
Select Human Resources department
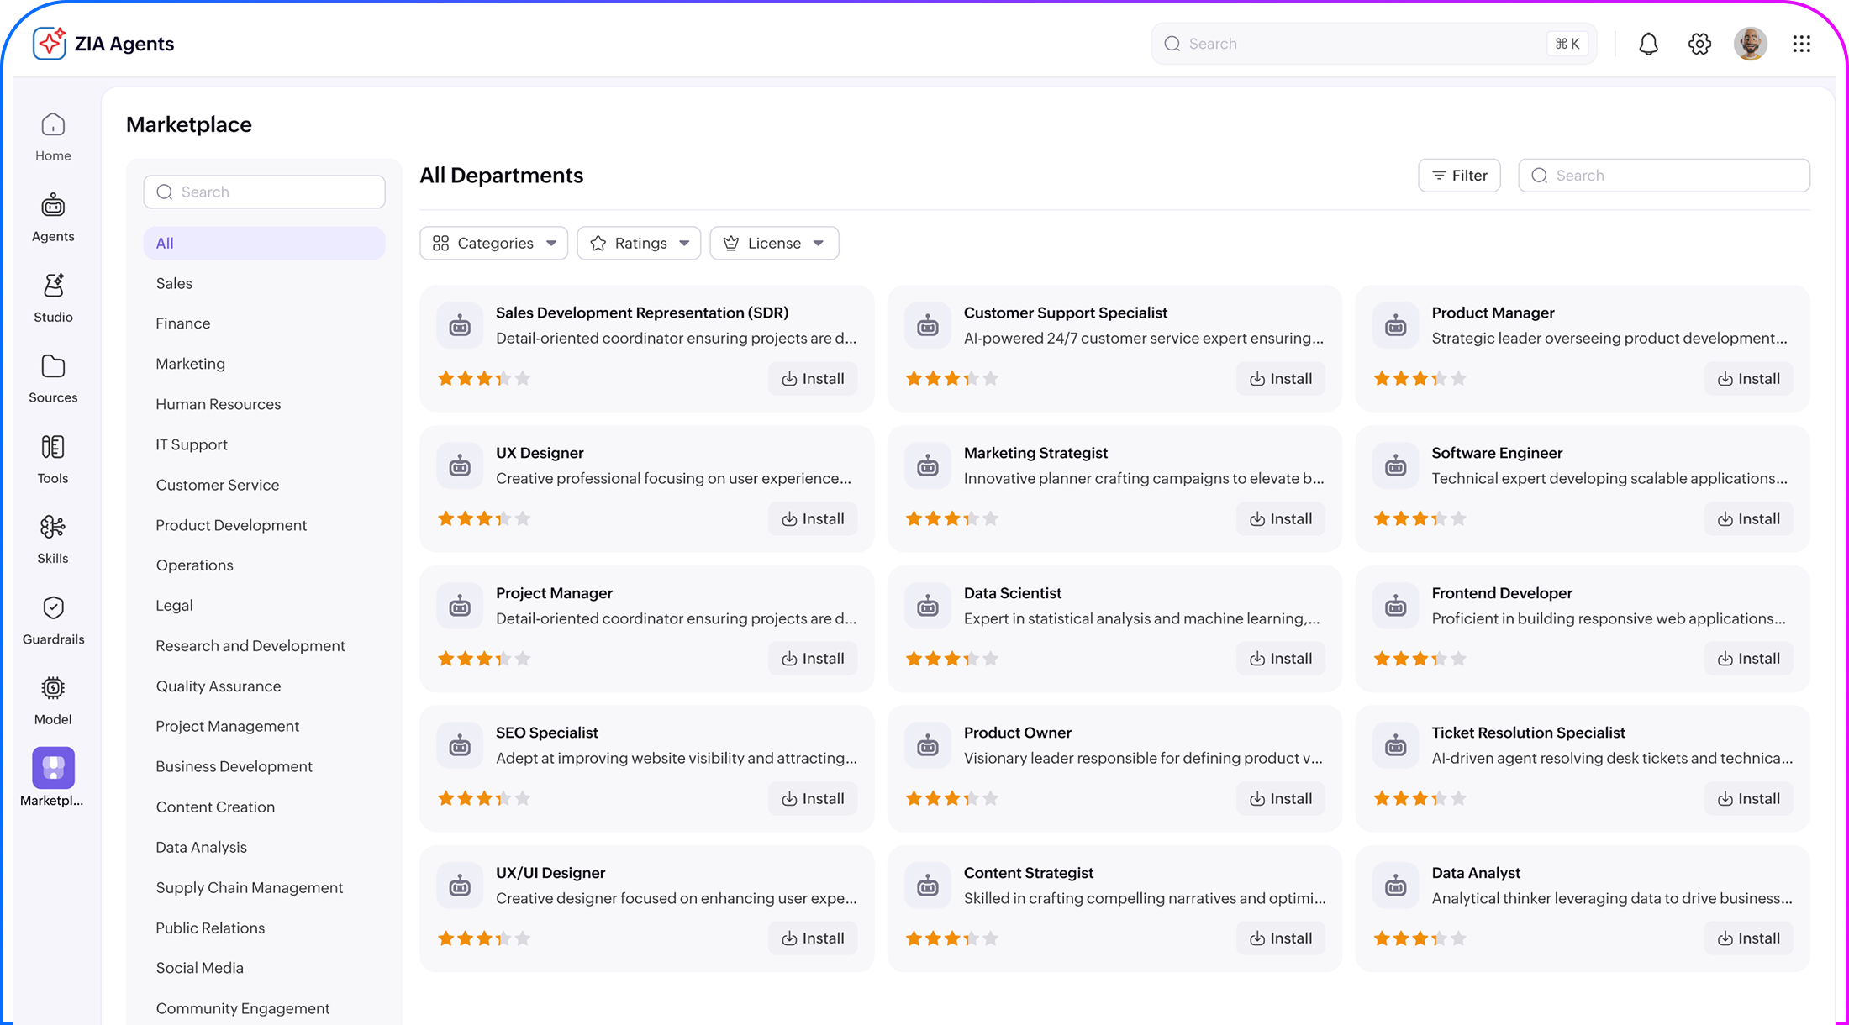pos(219,404)
